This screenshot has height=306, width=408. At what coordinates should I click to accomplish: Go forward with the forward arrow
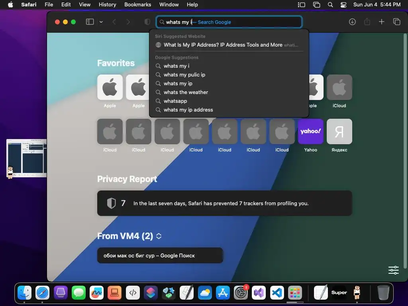click(x=128, y=22)
